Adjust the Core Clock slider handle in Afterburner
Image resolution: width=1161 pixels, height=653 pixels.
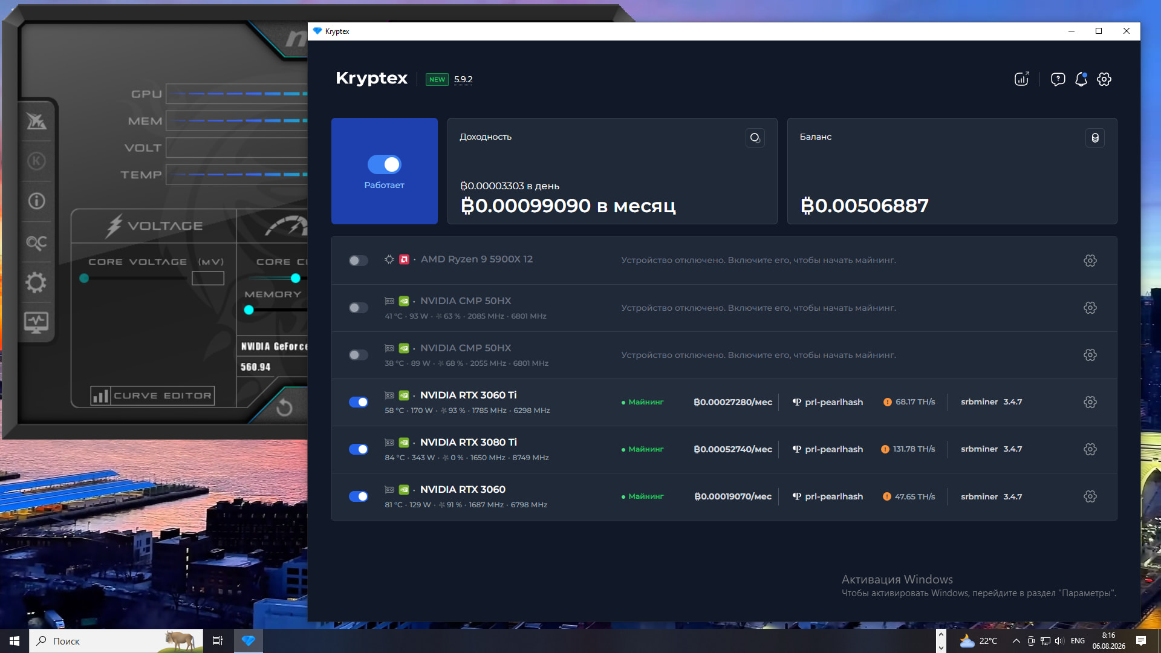[x=296, y=278]
